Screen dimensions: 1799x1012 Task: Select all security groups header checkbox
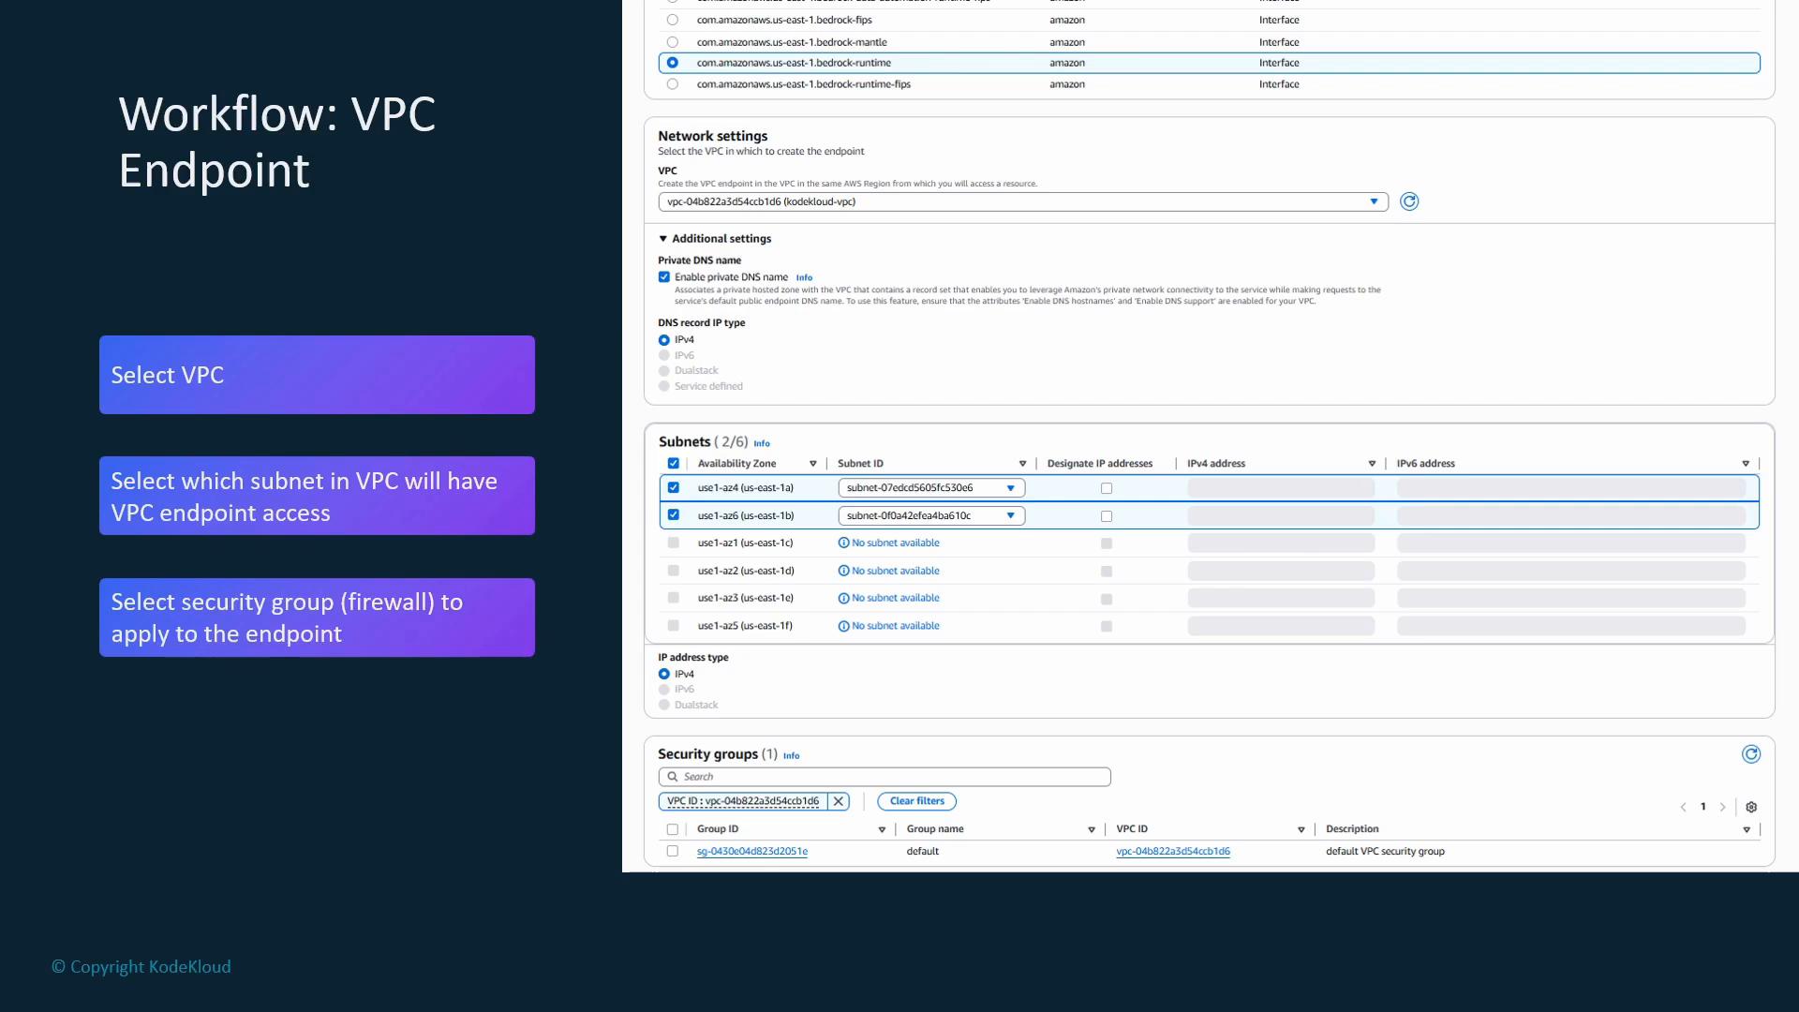[672, 829]
